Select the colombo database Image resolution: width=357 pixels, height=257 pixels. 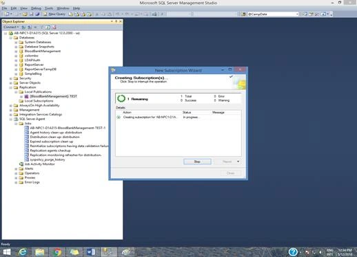click(31, 56)
